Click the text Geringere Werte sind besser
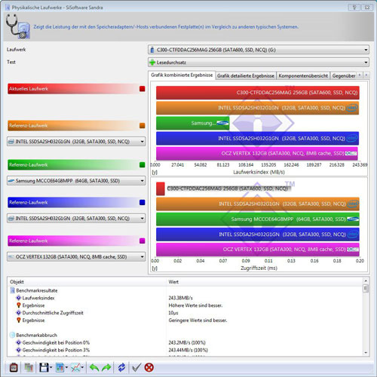377x377 pixels. (x=198, y=320)
